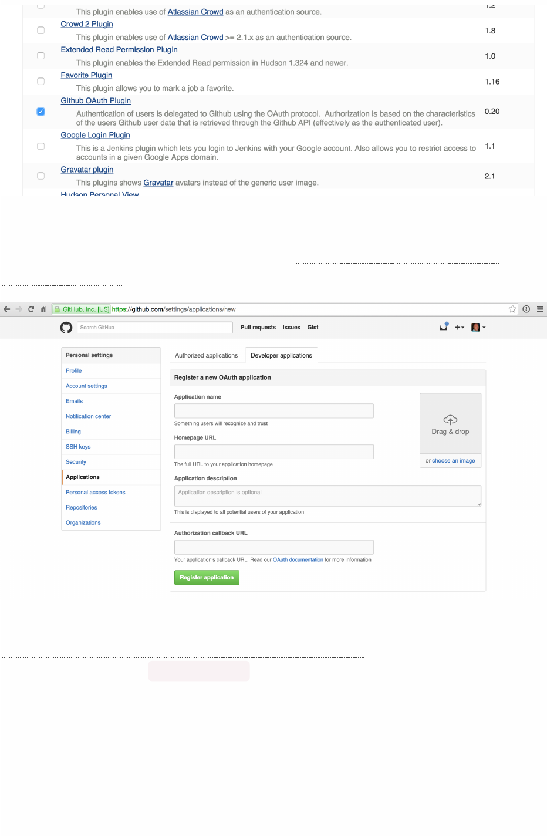Open Extended Read Permission Plugin link
547x836 pixels.
(x=119, y=50)
